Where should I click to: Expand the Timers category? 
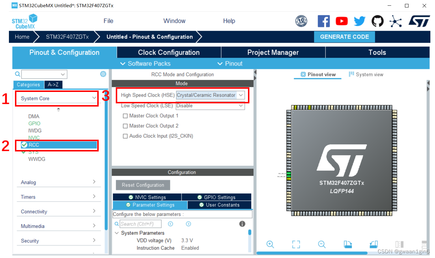click(x=59, y=197)
